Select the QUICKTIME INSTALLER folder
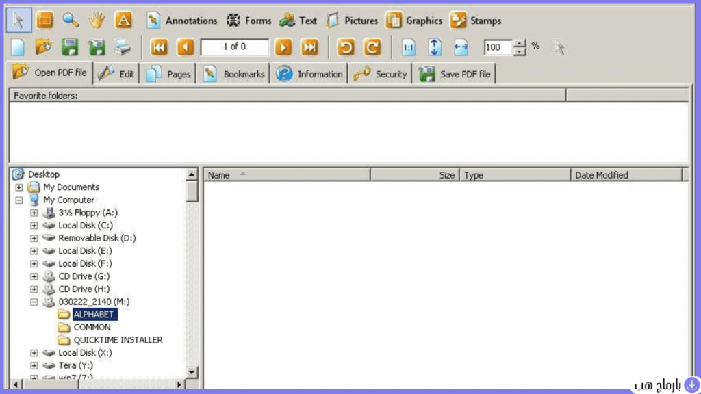This screenshot has height=394, width=701. pyautogui.click(x=118, y=340)
